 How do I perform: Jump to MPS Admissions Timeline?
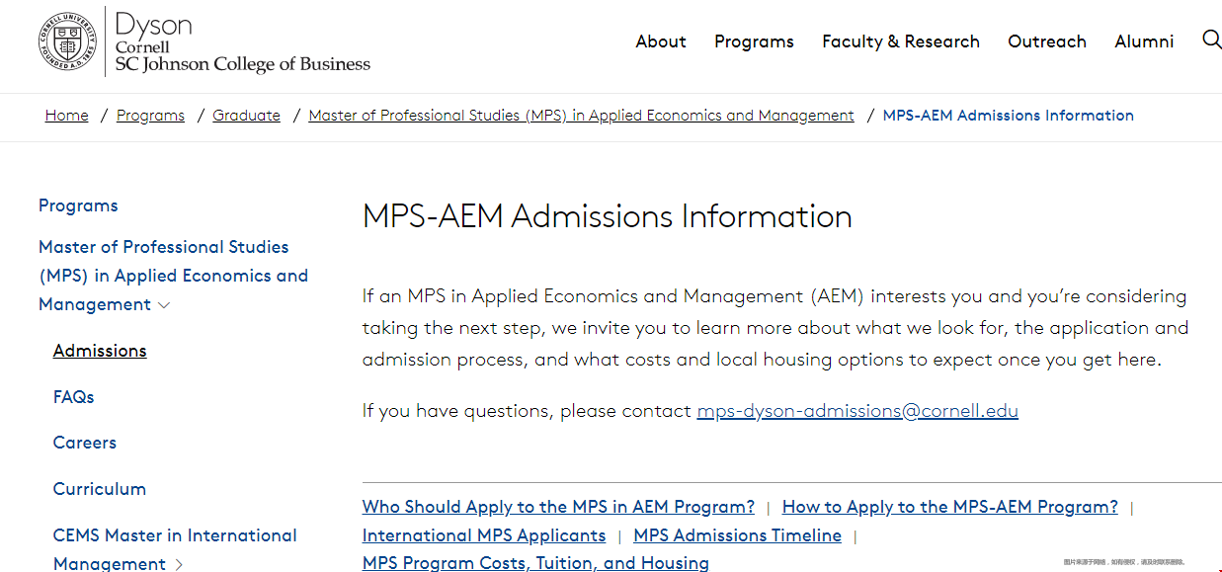pyautogui.click(x=737, y=535)
